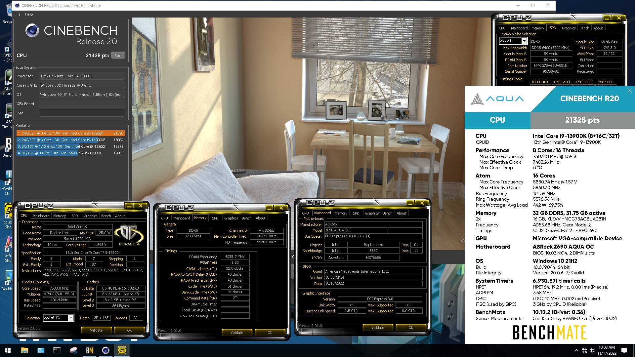Switch to Bench tab in the CPU-Z CPU window
This screenshot has height=357, width=635.
tap(106, 216)
